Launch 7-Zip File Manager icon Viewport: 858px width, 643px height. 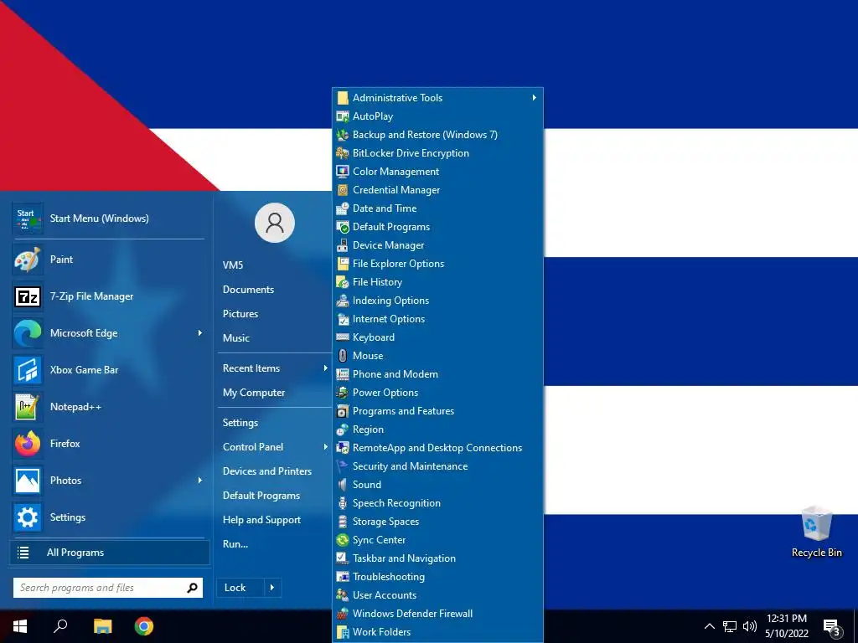(28, 296)
